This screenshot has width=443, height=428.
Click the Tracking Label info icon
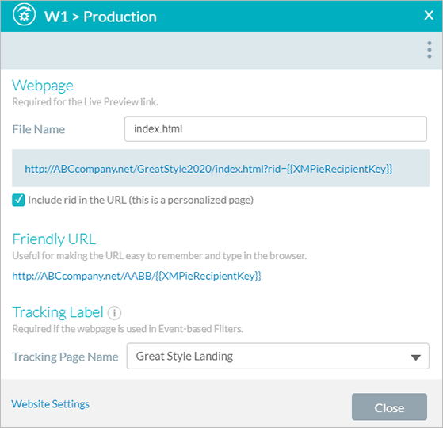114,313
